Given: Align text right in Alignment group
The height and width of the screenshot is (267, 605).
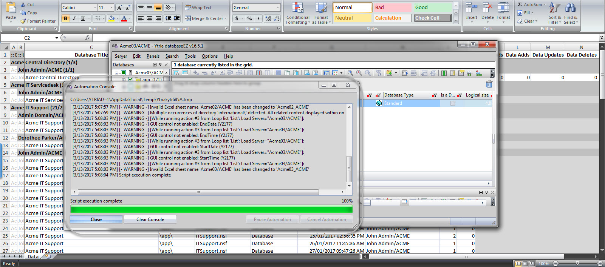Looking at the screenshot, I should pos(158,18).
